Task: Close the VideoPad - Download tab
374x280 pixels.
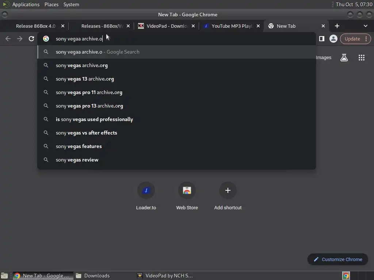Action: tap(193, 26)
